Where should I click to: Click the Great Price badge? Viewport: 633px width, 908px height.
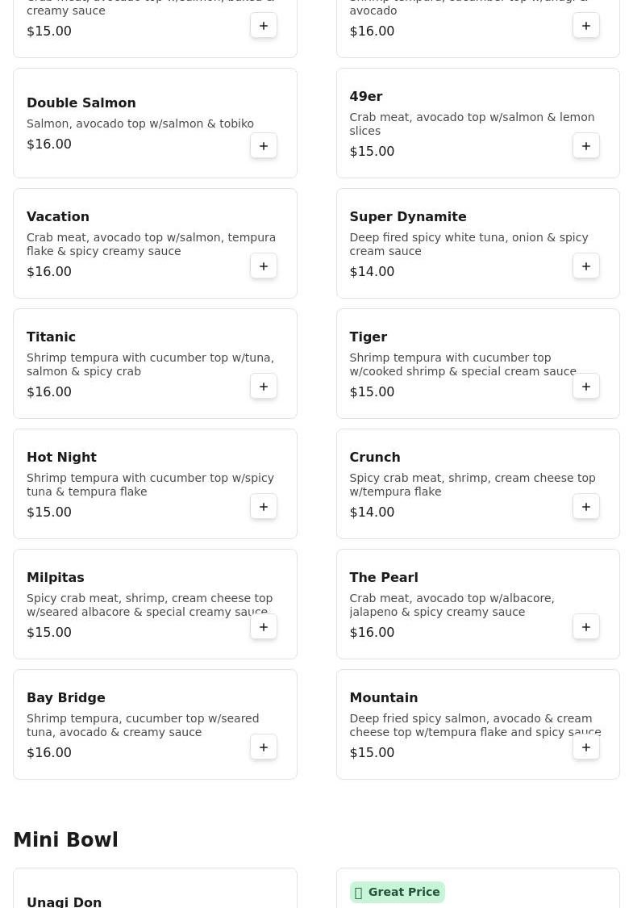click(x=397, y=892)
